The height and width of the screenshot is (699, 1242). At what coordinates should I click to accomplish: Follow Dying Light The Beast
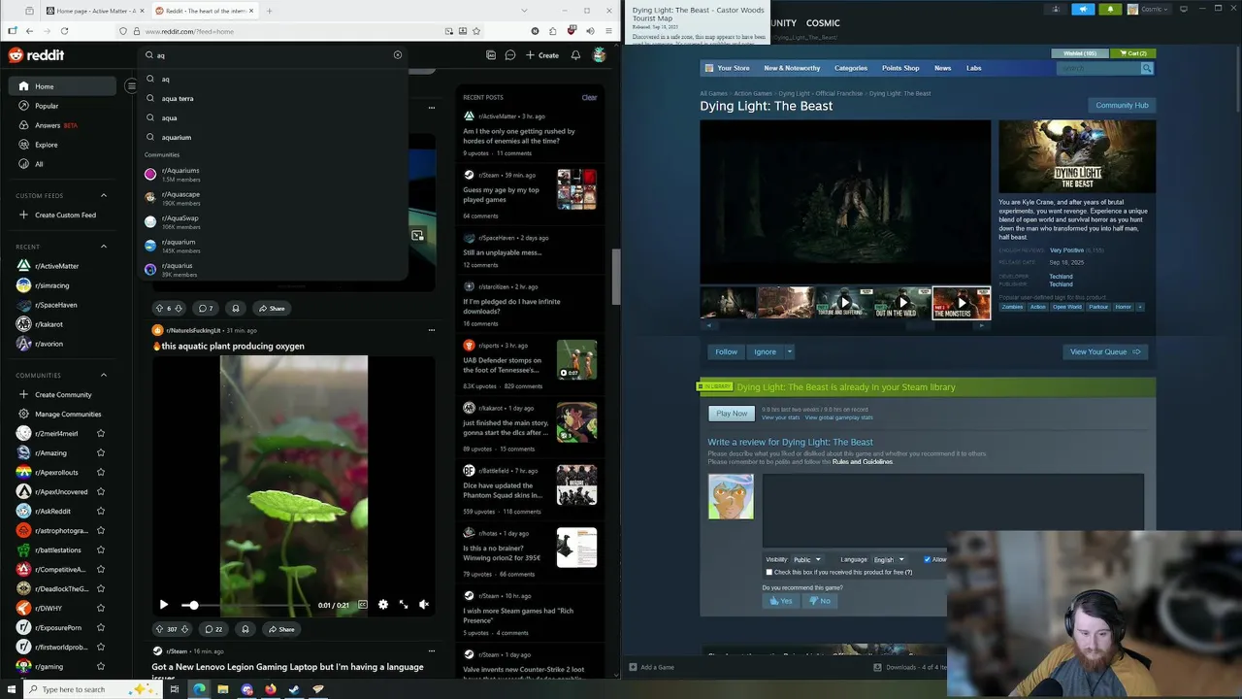click(726, 351)
